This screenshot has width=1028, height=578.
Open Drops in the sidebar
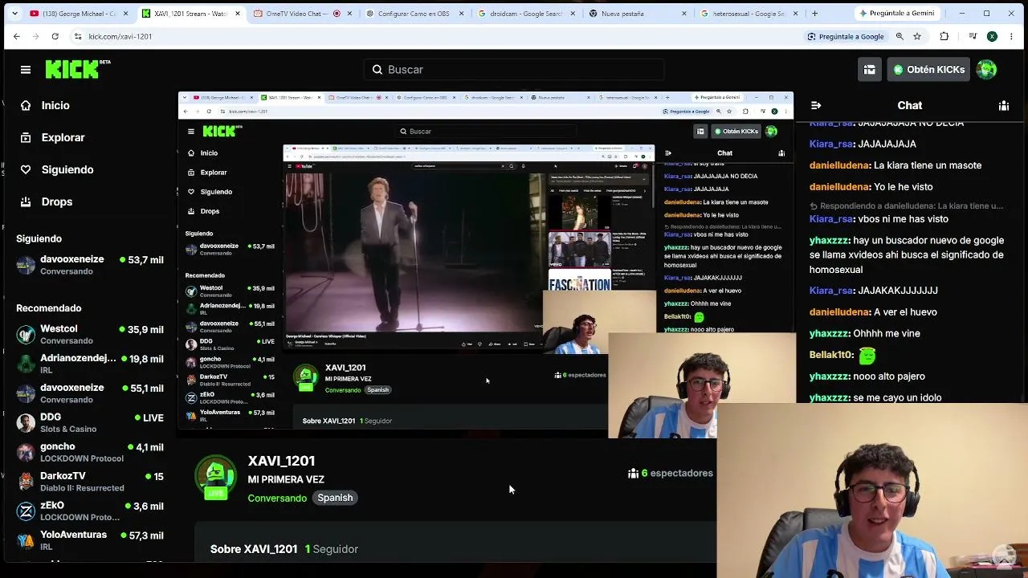coord(56,201)
